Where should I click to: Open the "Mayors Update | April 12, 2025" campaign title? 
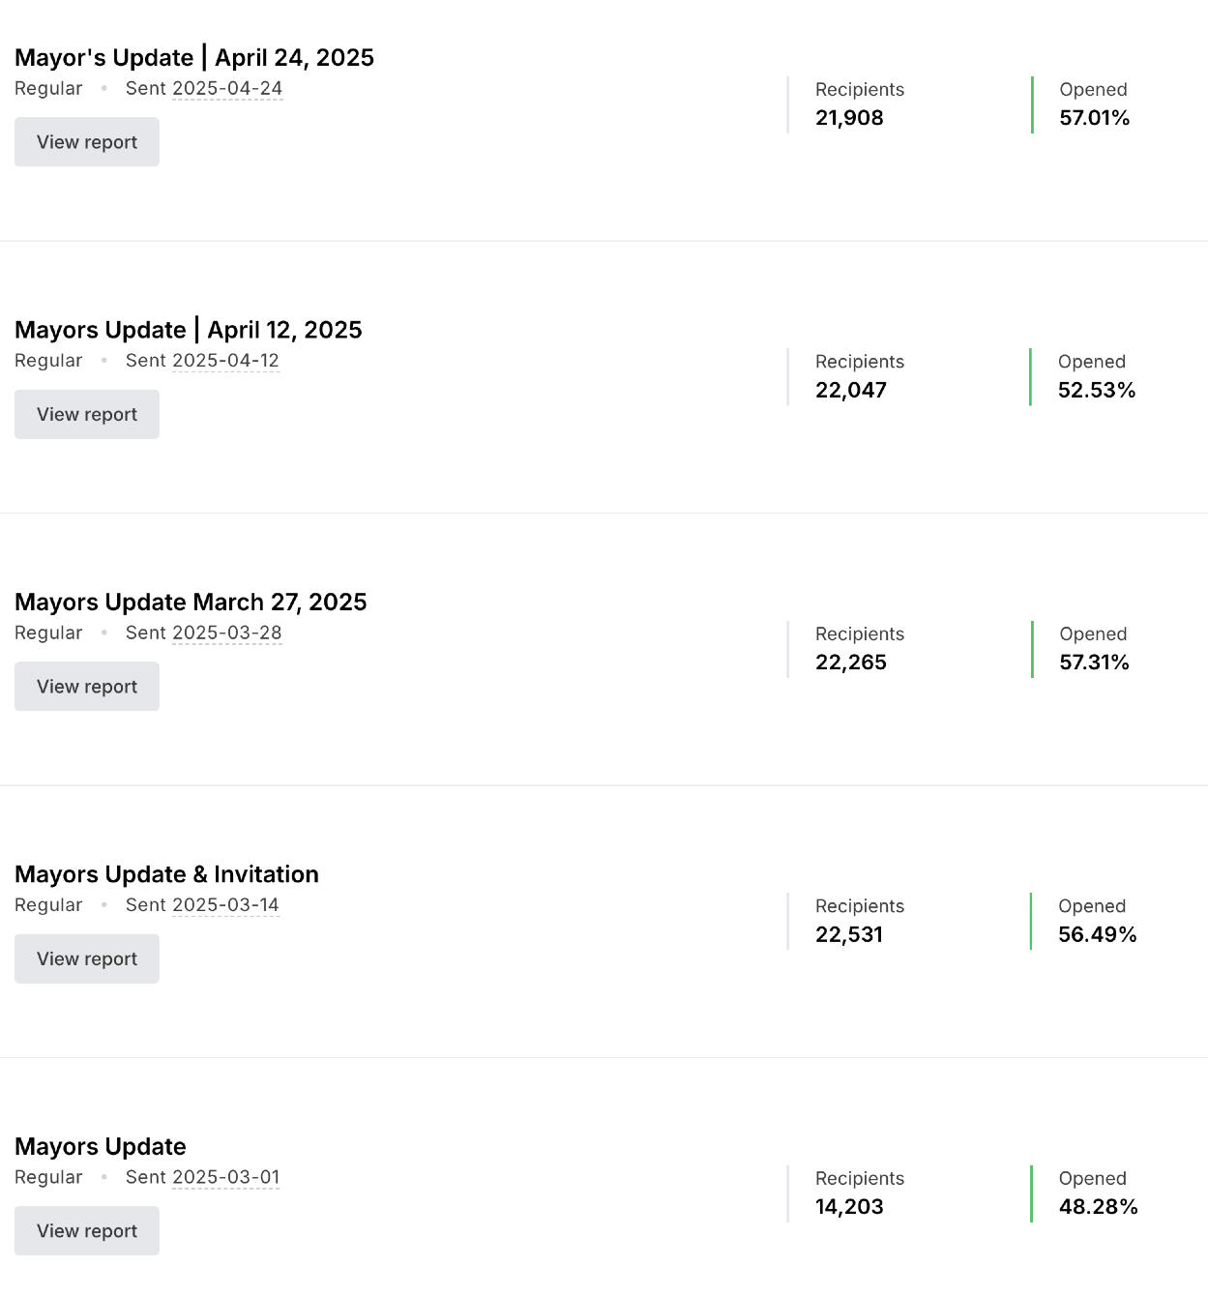click(x=189, y=330)
